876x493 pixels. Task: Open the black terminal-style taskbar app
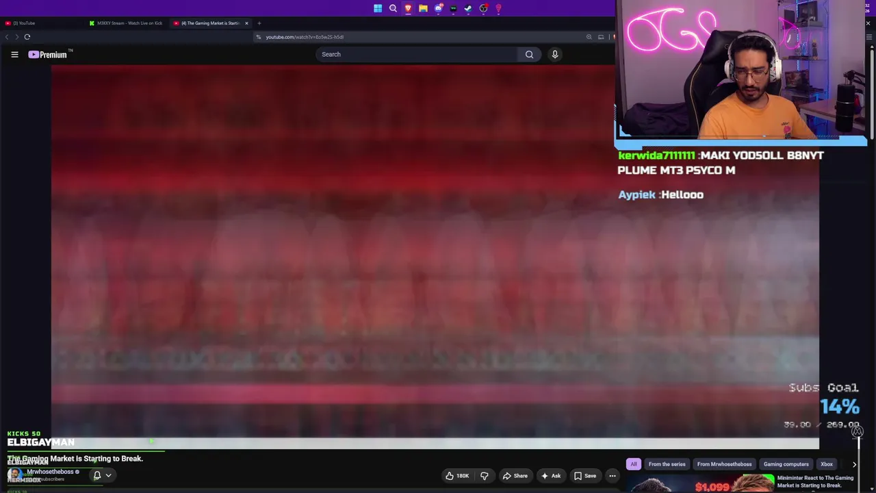[453, 8]
